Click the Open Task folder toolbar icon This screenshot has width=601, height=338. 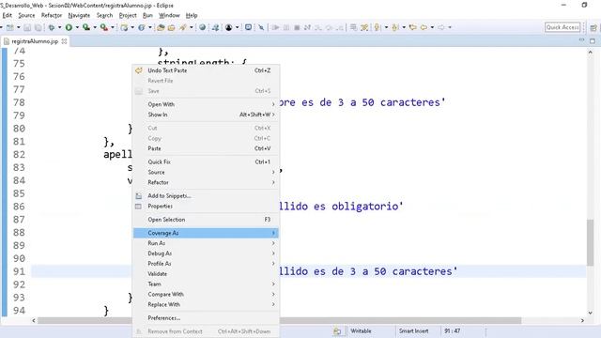[171, 27]
